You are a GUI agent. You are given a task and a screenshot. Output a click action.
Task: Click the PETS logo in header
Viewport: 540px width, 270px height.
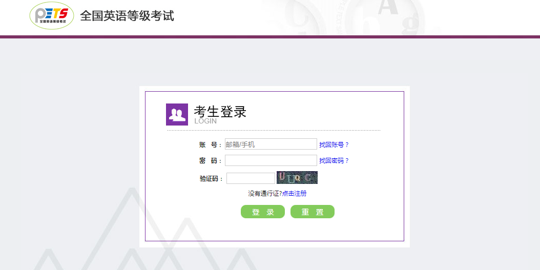tap(52, 16)
